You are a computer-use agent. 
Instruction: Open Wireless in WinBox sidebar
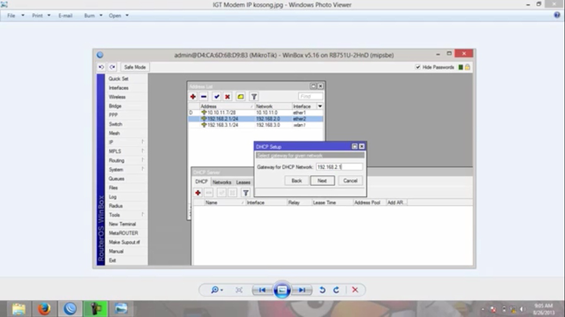(127, 97)
